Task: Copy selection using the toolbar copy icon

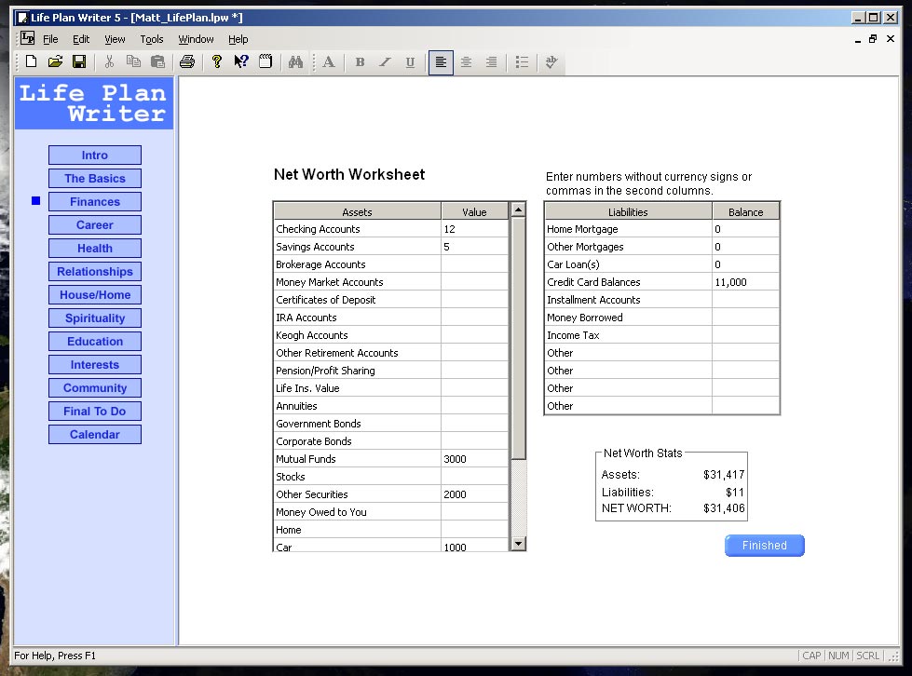Action: pyautogui.click(x=133, y=61)
